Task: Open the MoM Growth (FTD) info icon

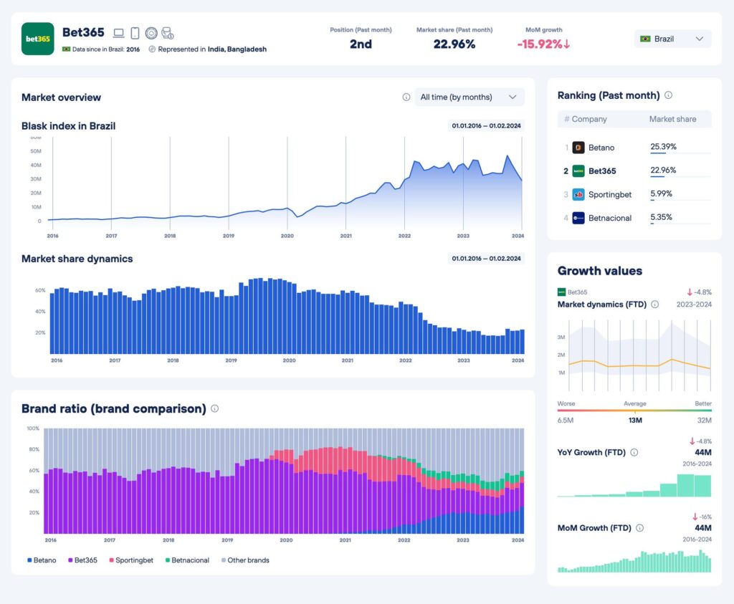Action: tap(640, 528)
